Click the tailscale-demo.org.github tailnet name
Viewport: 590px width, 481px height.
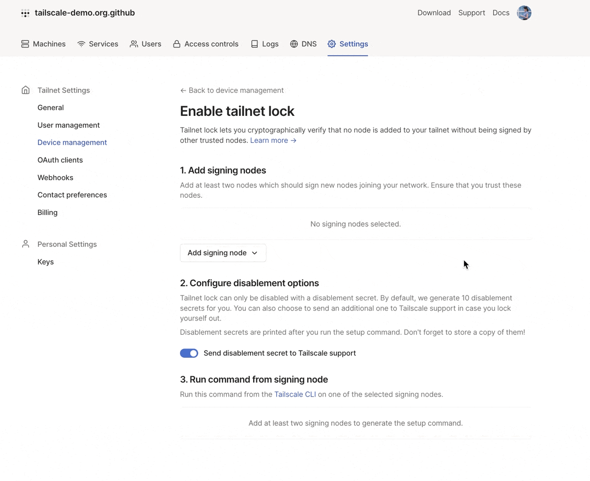tap(85, 13)
